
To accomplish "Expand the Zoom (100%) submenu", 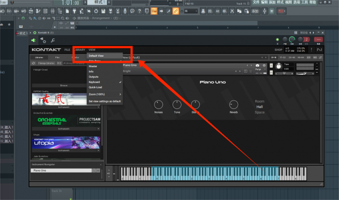I will [105, 95].
